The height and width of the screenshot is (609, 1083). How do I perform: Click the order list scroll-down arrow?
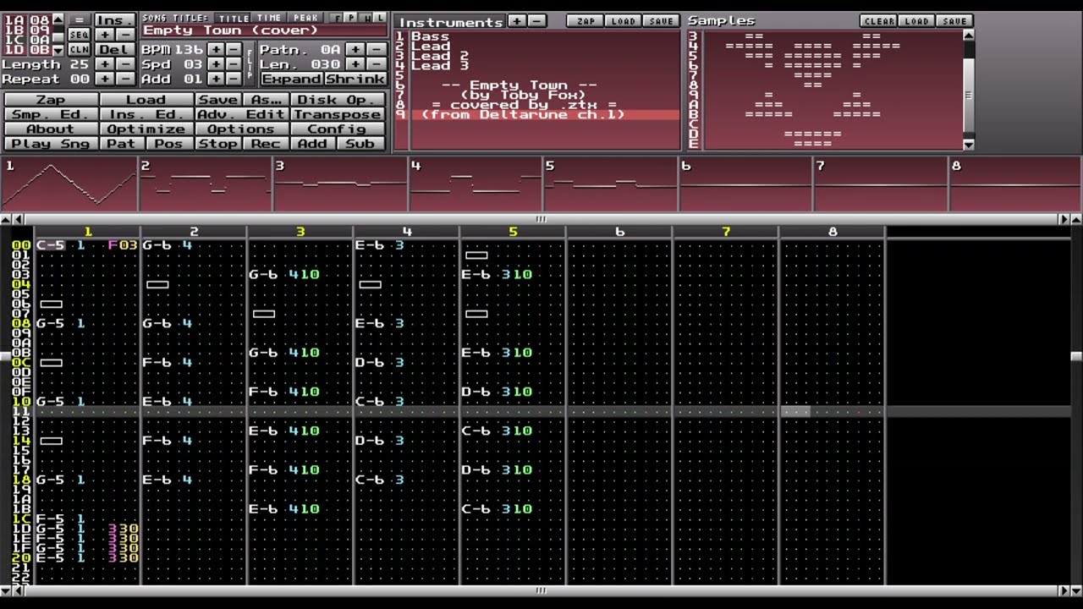pyautogui.click(x=58, y=50)
